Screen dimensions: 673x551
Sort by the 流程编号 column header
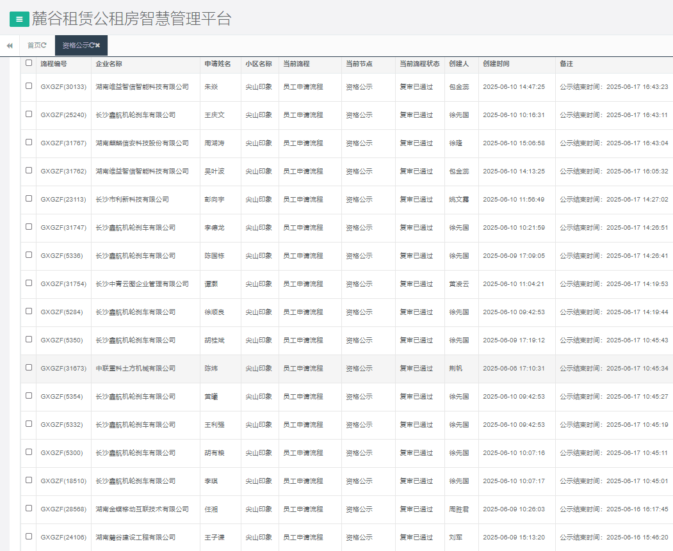point(54,64)
